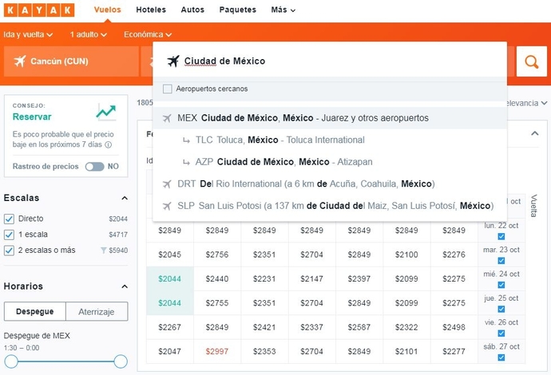The height and width of the screenshot is (375, 551).
Task: Click the Ciudad de México destination input field
Action: [335, 61]
